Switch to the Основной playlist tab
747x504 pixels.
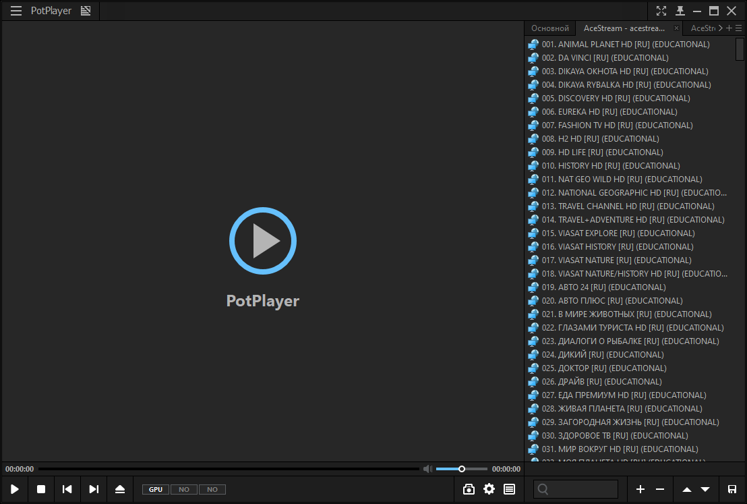tap(550, 28)
